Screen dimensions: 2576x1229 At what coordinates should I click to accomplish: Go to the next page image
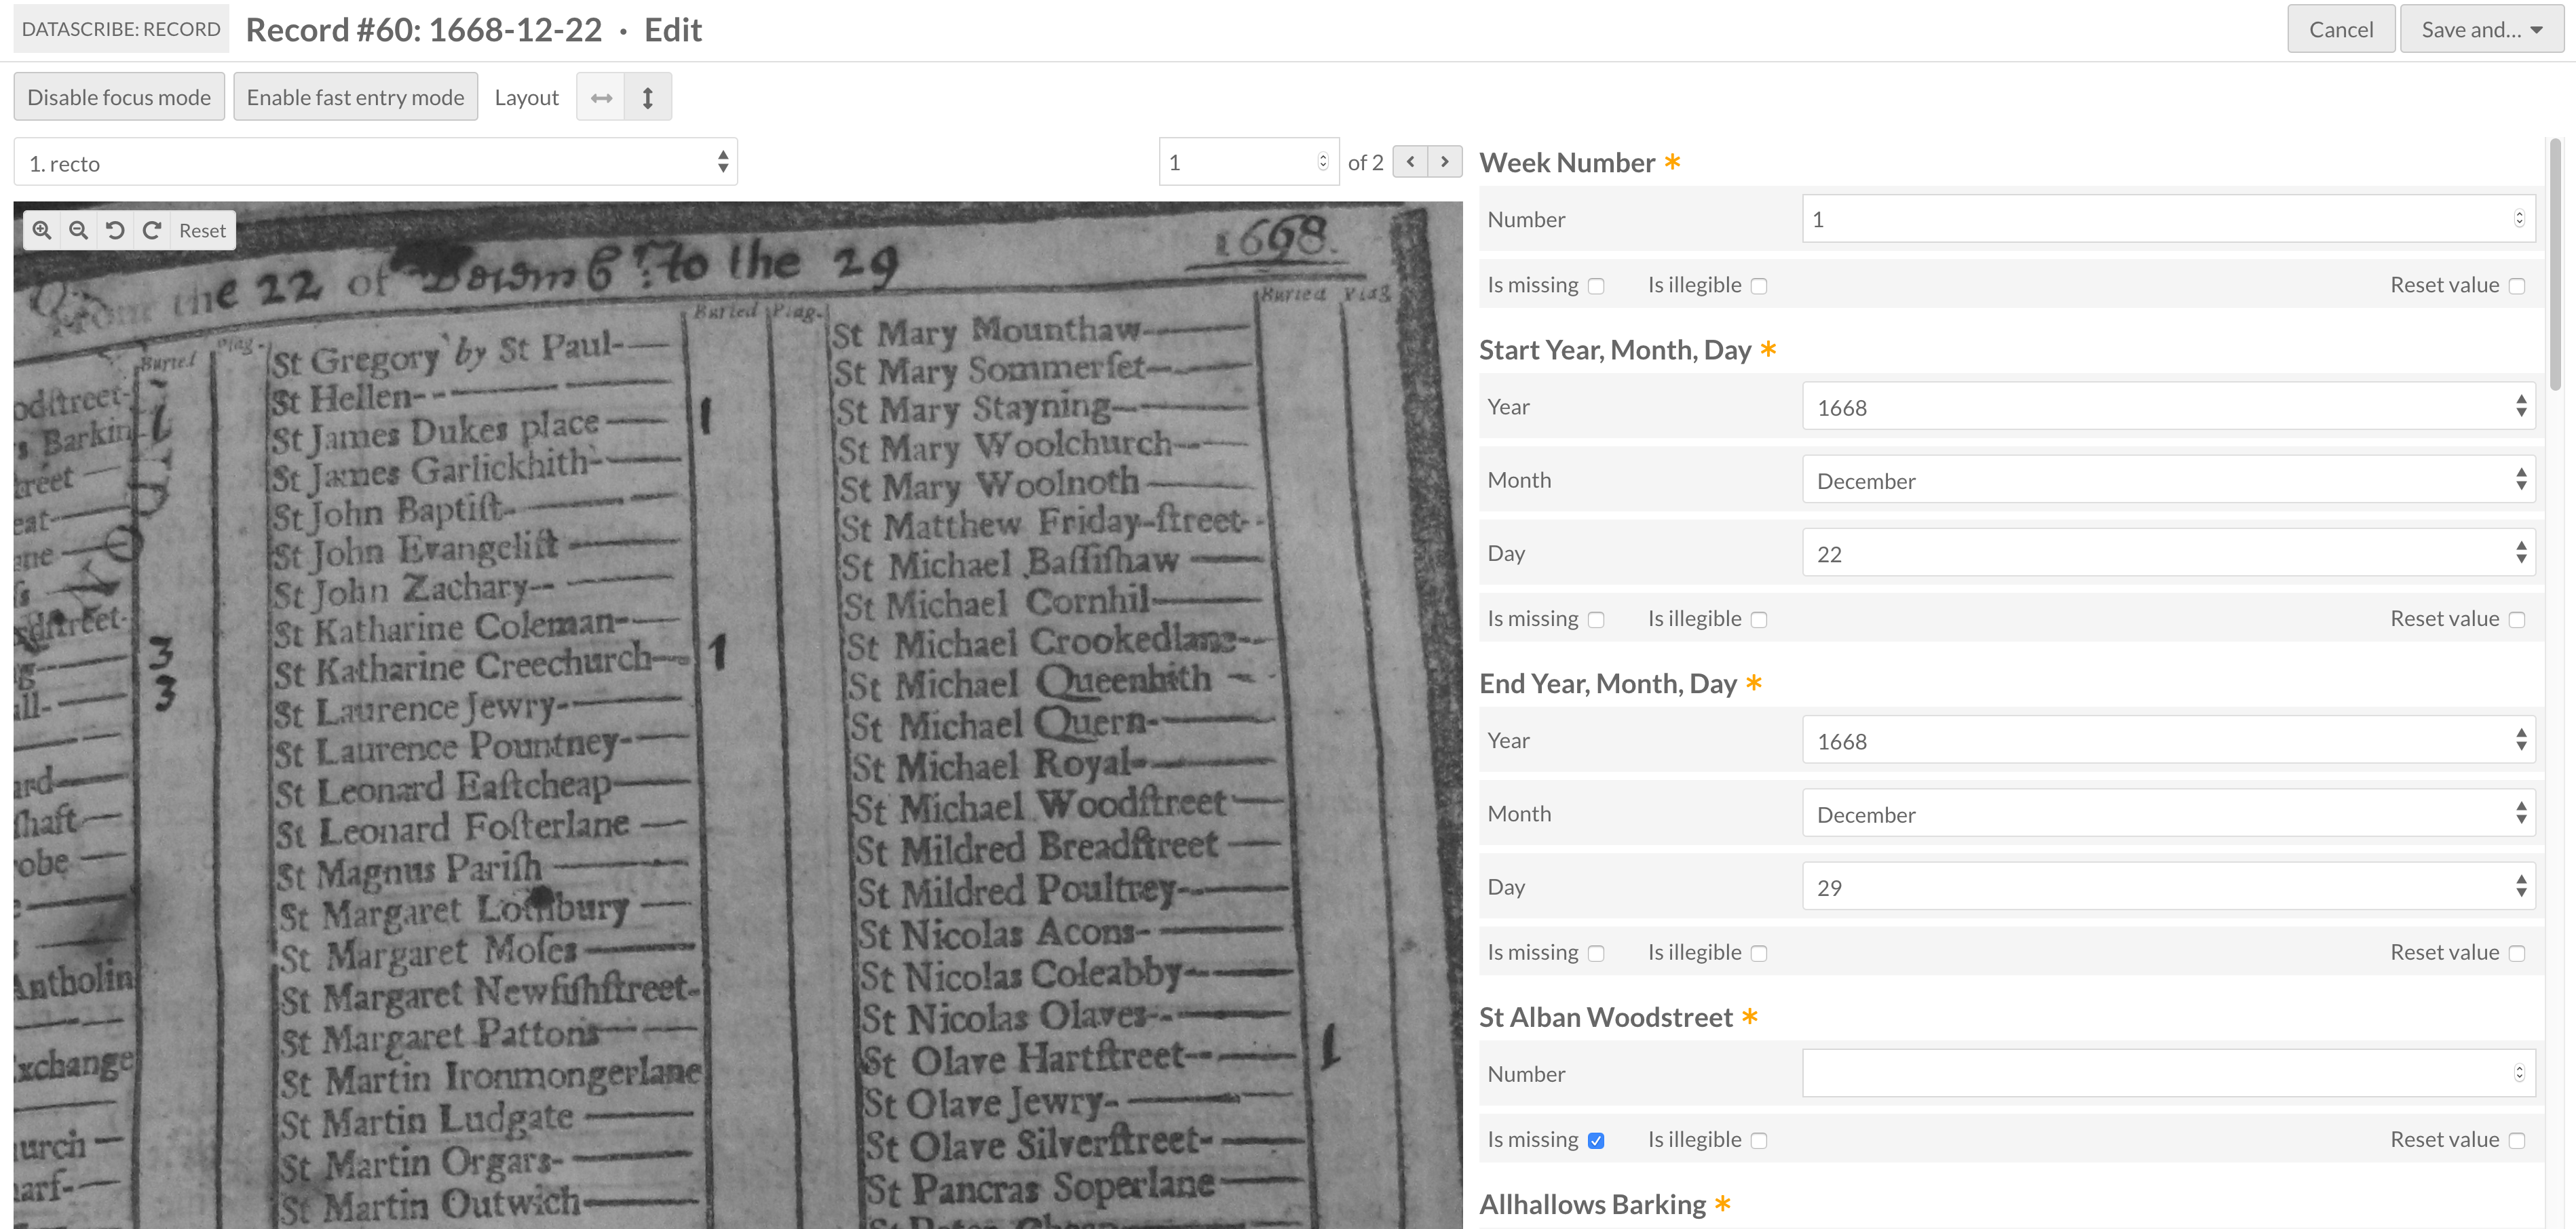[x=1444, y=162]
